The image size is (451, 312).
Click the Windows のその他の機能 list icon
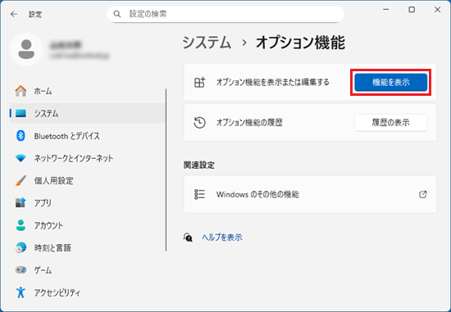click(199, 194)
